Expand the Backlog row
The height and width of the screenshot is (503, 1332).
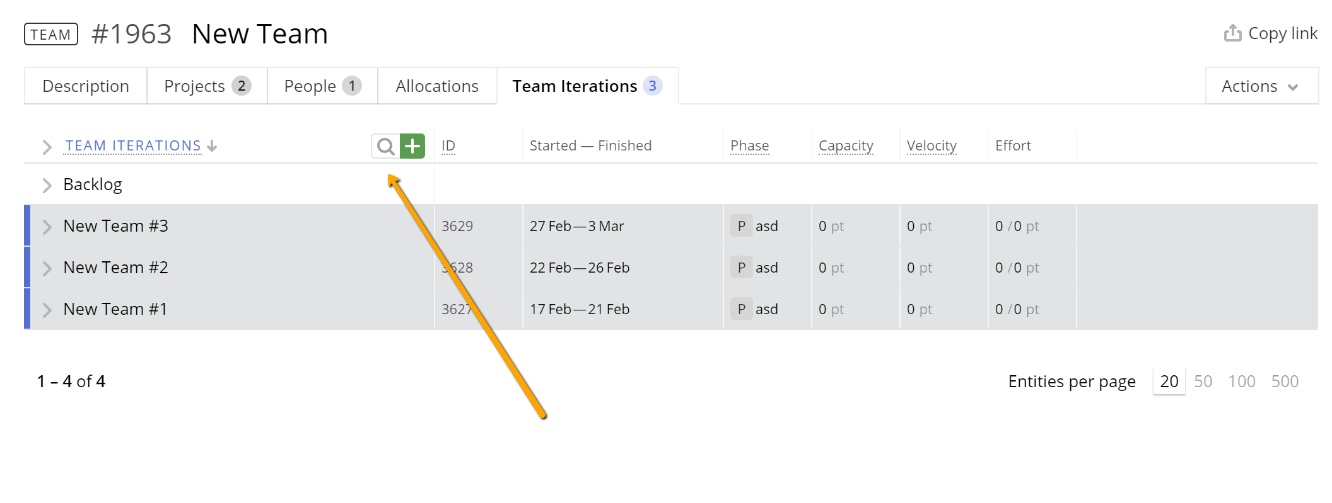click(x=47, y=185)
